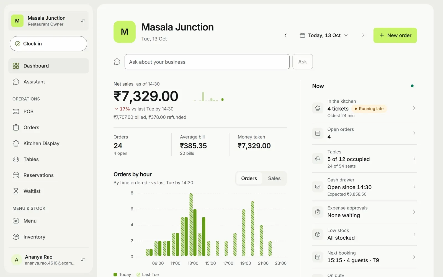Click the Inventory box icon

[x=16, y=237]
